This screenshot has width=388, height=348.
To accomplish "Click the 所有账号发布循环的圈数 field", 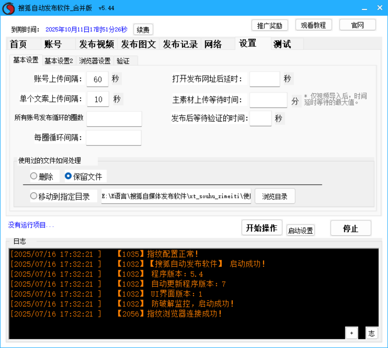I will point(114,119).
